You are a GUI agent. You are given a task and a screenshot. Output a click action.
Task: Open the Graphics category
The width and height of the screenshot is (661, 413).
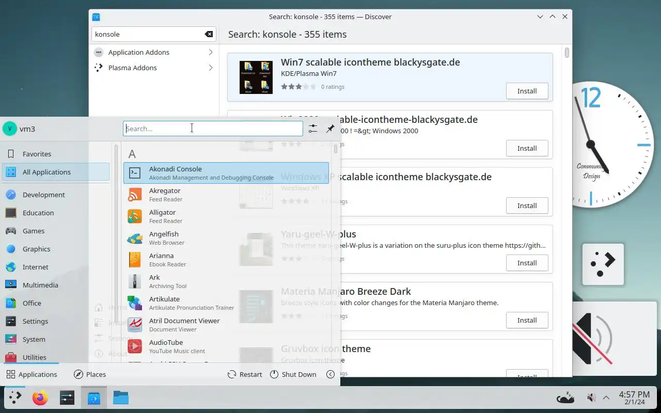(56, 249)
